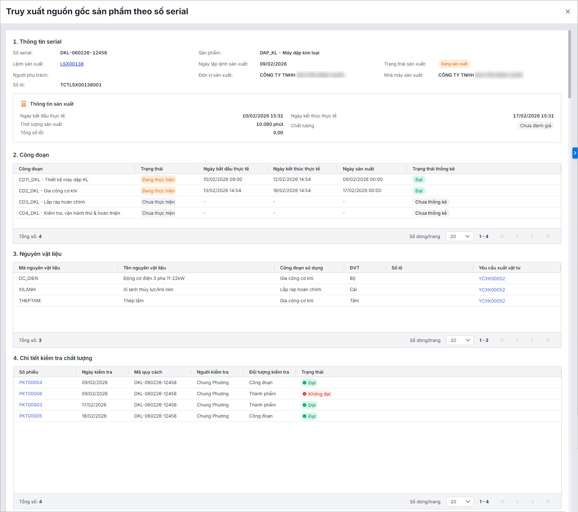Go to previous page in Nguyên vật liệu table
This screenshot has width=578, height=512.
517,340
